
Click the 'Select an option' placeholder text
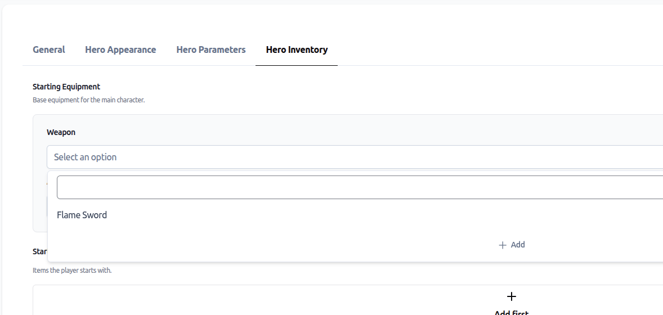(x=85, y=157)
